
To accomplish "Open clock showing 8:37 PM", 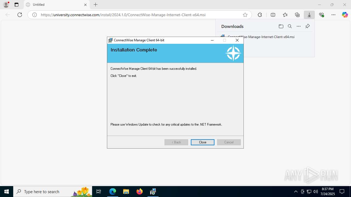I will (327, 192).
